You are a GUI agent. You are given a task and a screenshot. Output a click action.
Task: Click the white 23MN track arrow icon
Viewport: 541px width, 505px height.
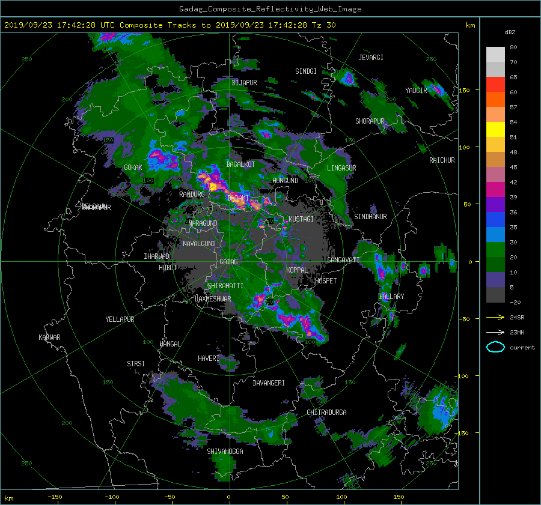[495, 332]
